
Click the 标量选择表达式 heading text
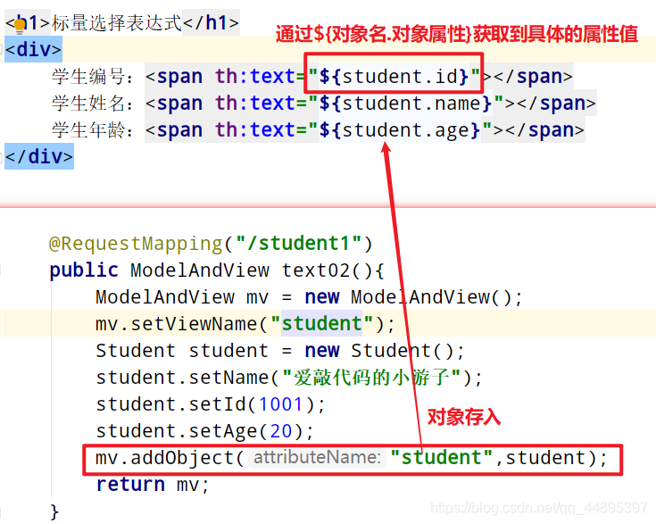coord(117,22)
